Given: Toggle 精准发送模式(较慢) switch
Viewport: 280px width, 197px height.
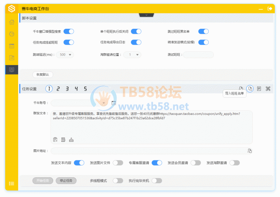Looking at the screenshot, I should [x=203, y=42].
